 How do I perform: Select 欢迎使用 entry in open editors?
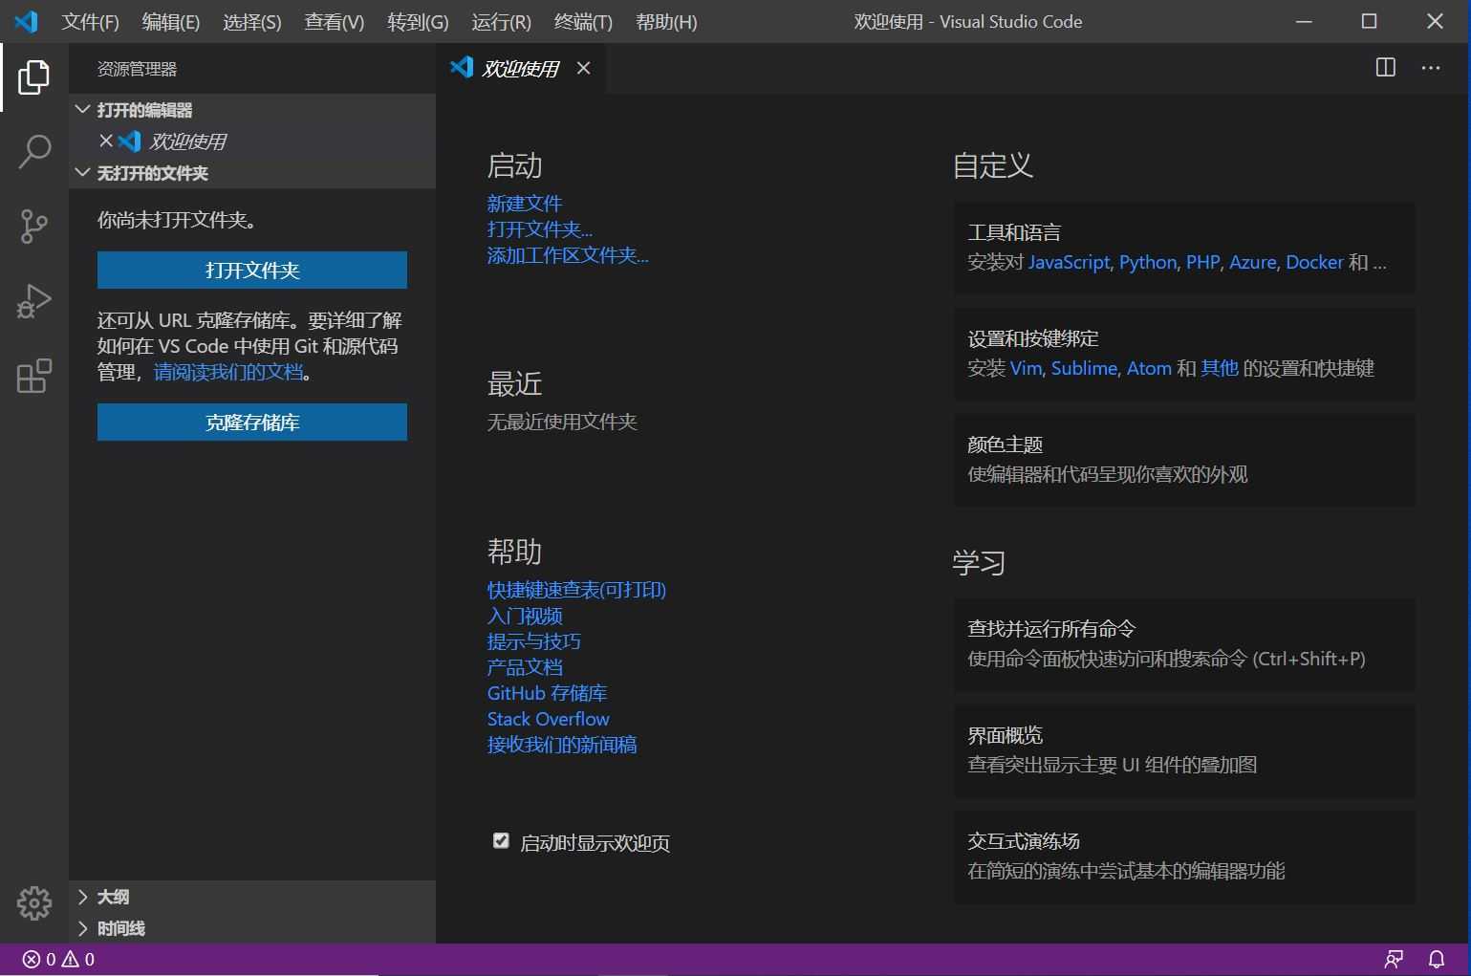(252, 141)
